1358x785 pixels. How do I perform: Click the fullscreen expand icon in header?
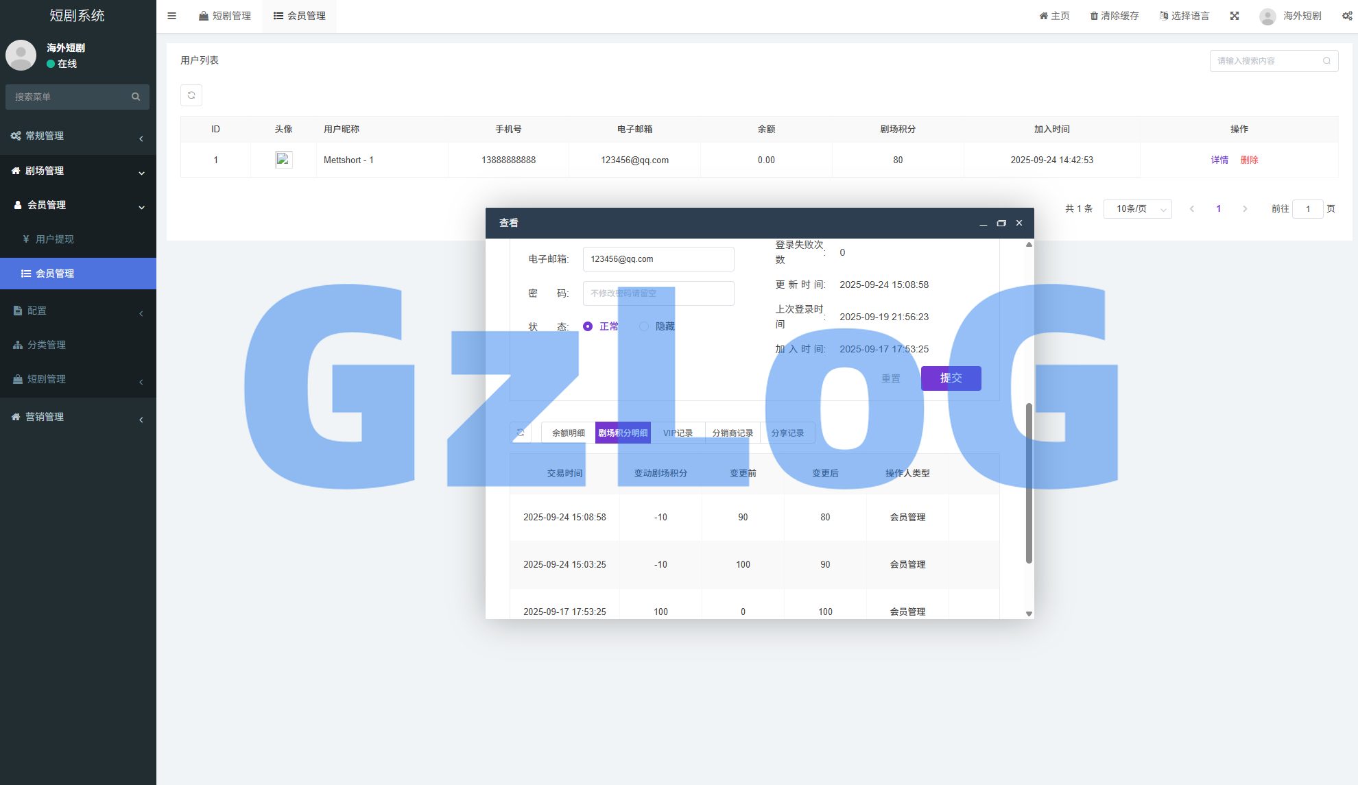pyautogui.click(x=1235, y=16)
